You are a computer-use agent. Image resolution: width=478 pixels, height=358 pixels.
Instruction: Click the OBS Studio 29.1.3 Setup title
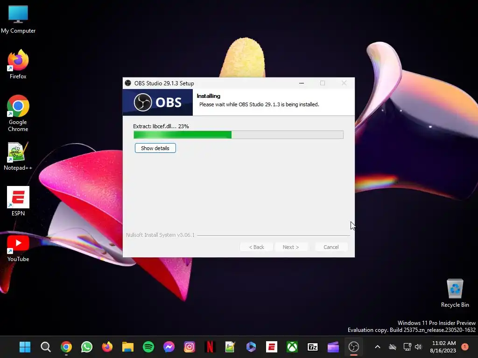coord(164,83)
